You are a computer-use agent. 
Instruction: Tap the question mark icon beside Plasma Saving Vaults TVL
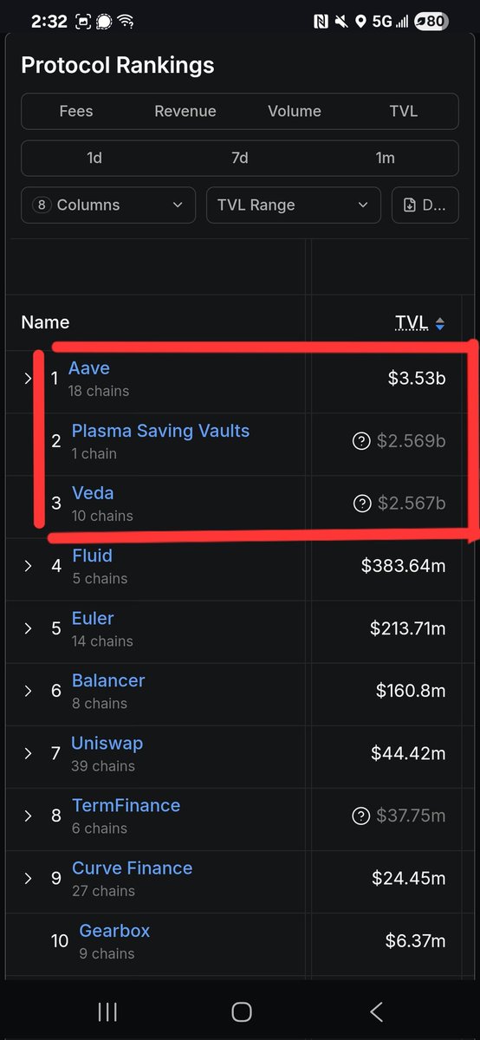coord(361,441)
